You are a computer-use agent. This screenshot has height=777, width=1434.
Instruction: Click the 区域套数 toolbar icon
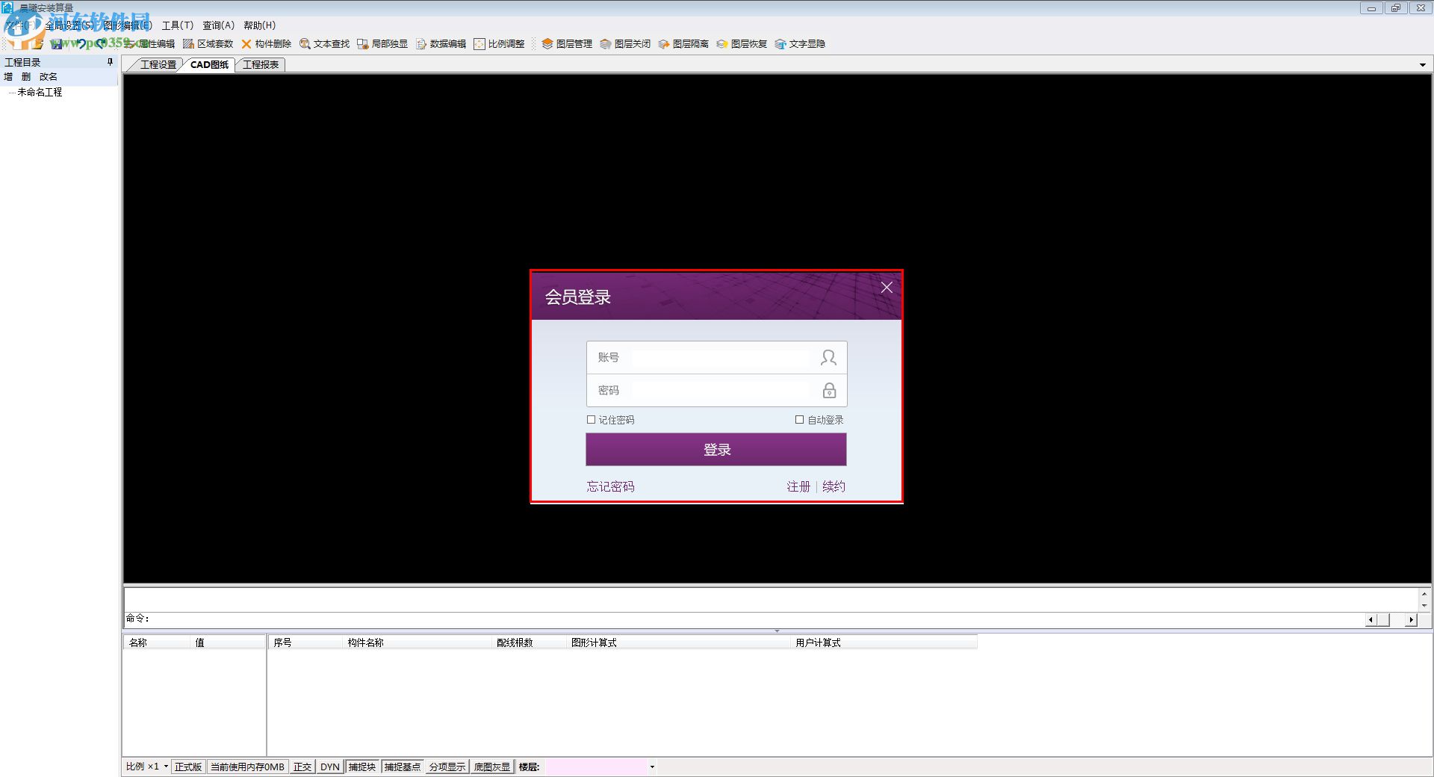188,44
